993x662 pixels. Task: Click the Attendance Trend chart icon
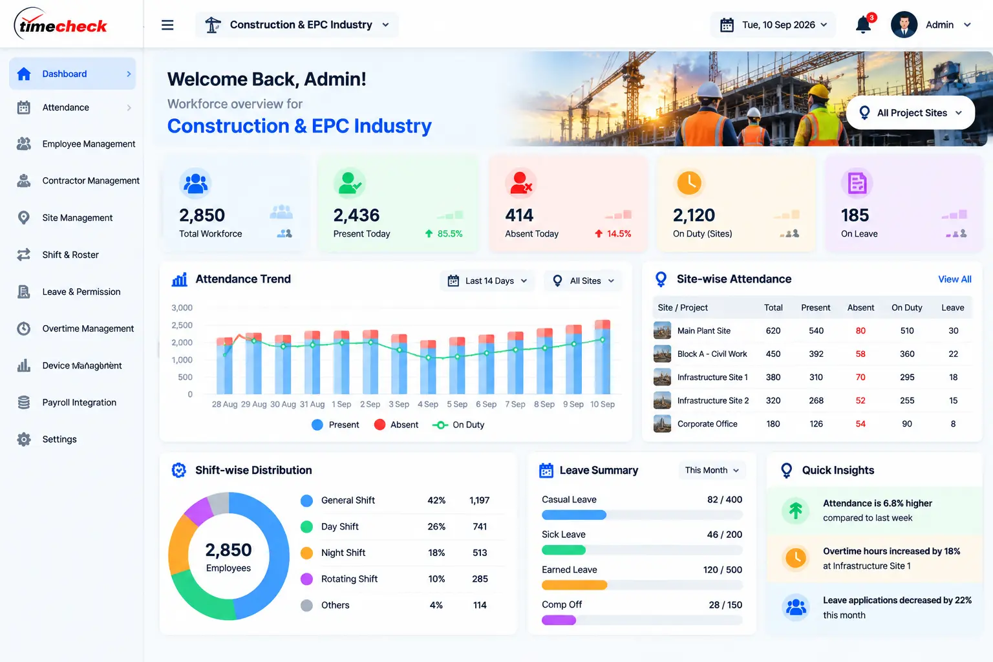[x=180, y=279]
